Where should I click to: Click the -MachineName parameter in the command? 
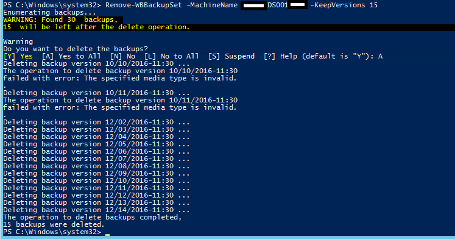pyautogui.click(x=212, y=5)
